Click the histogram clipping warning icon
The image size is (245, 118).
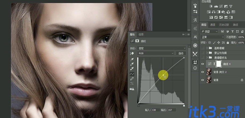click(x=132, y=89)
